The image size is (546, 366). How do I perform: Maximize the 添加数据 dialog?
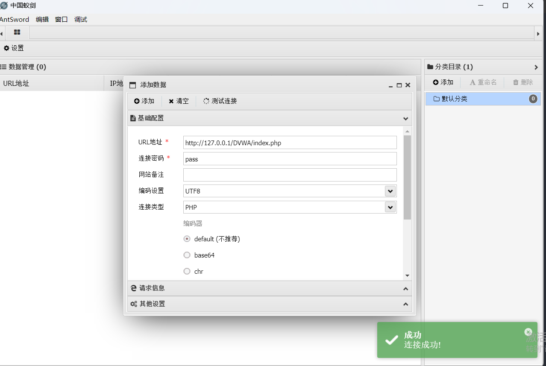click(399, 85)
